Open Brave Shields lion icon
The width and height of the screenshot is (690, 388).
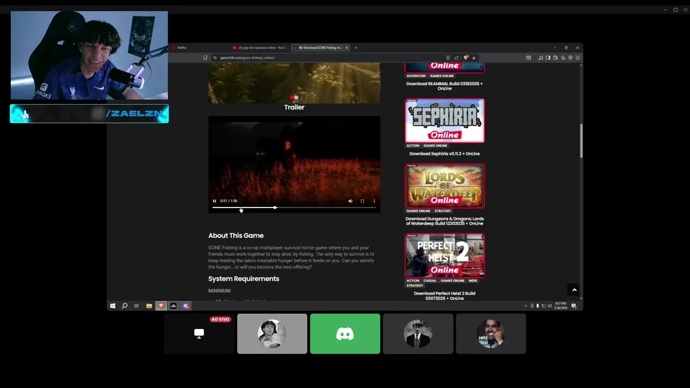point(466,58)
